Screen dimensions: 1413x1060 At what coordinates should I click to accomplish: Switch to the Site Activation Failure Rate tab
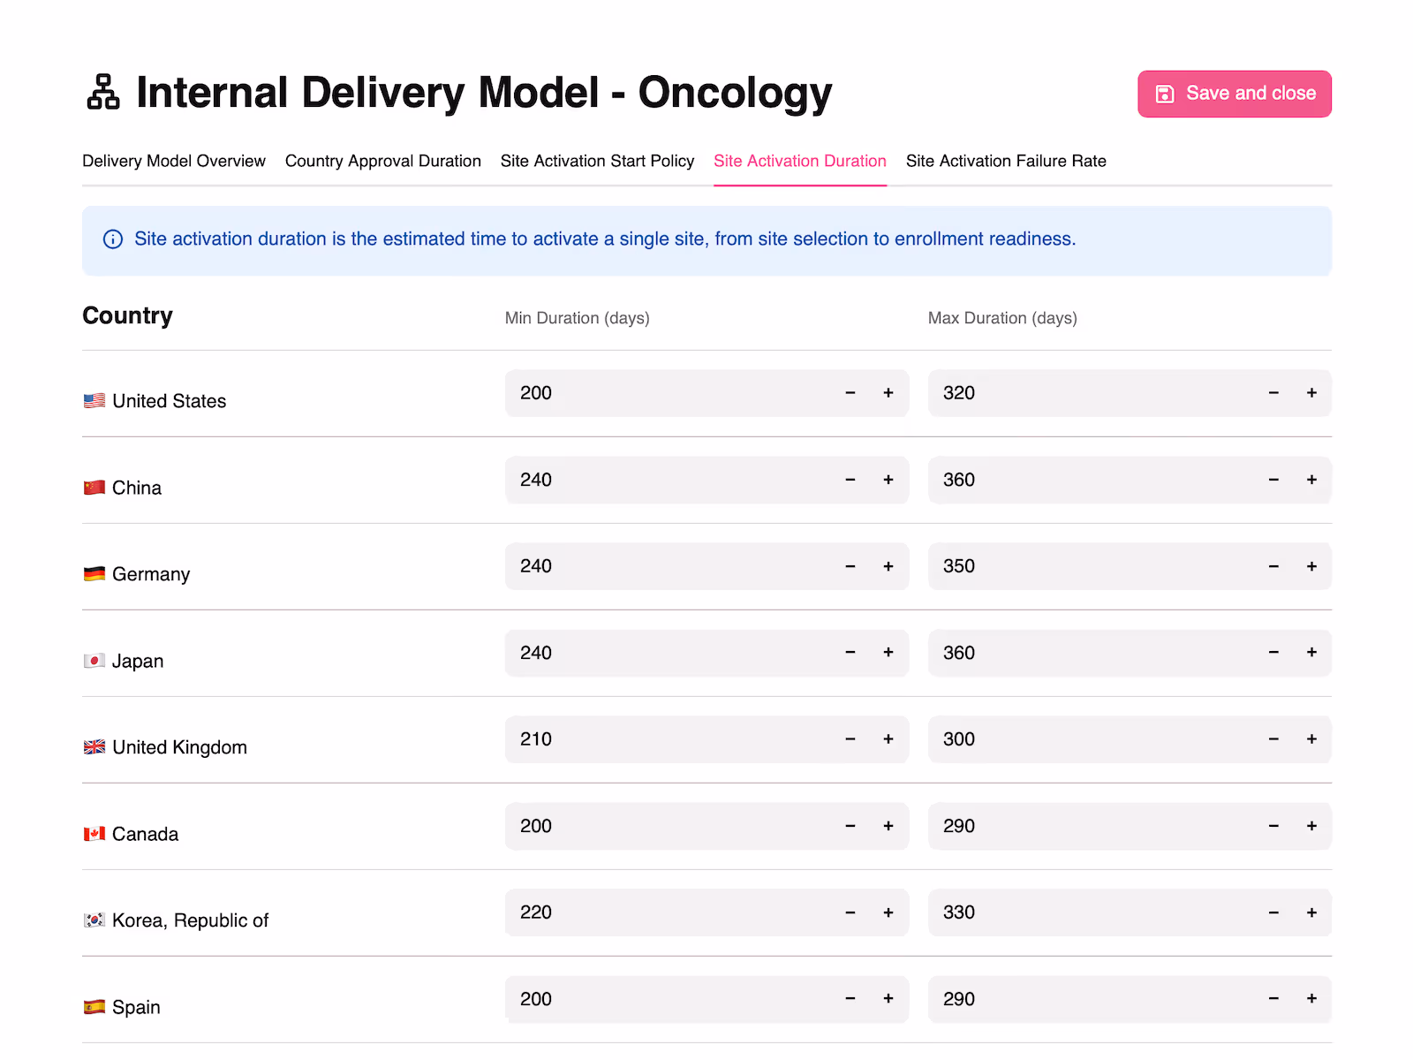point(1006,161)
